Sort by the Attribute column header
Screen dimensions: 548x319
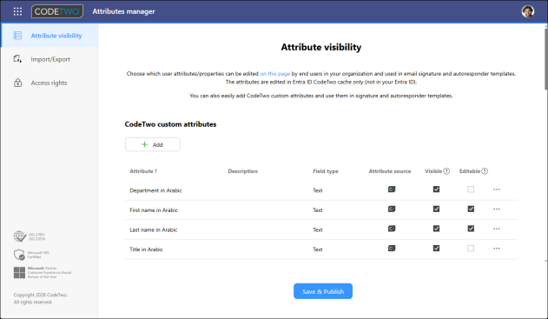pos(143,171)
